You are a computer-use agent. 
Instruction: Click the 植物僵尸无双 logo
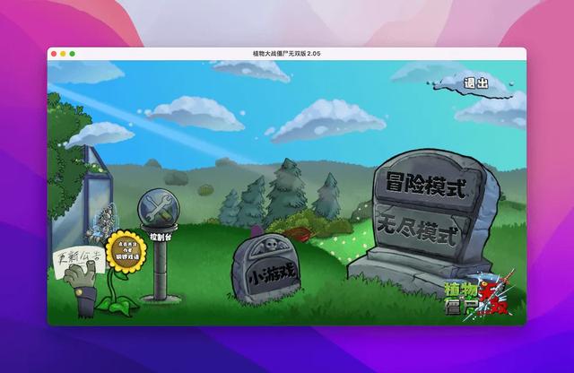click(x=479, y=297)
